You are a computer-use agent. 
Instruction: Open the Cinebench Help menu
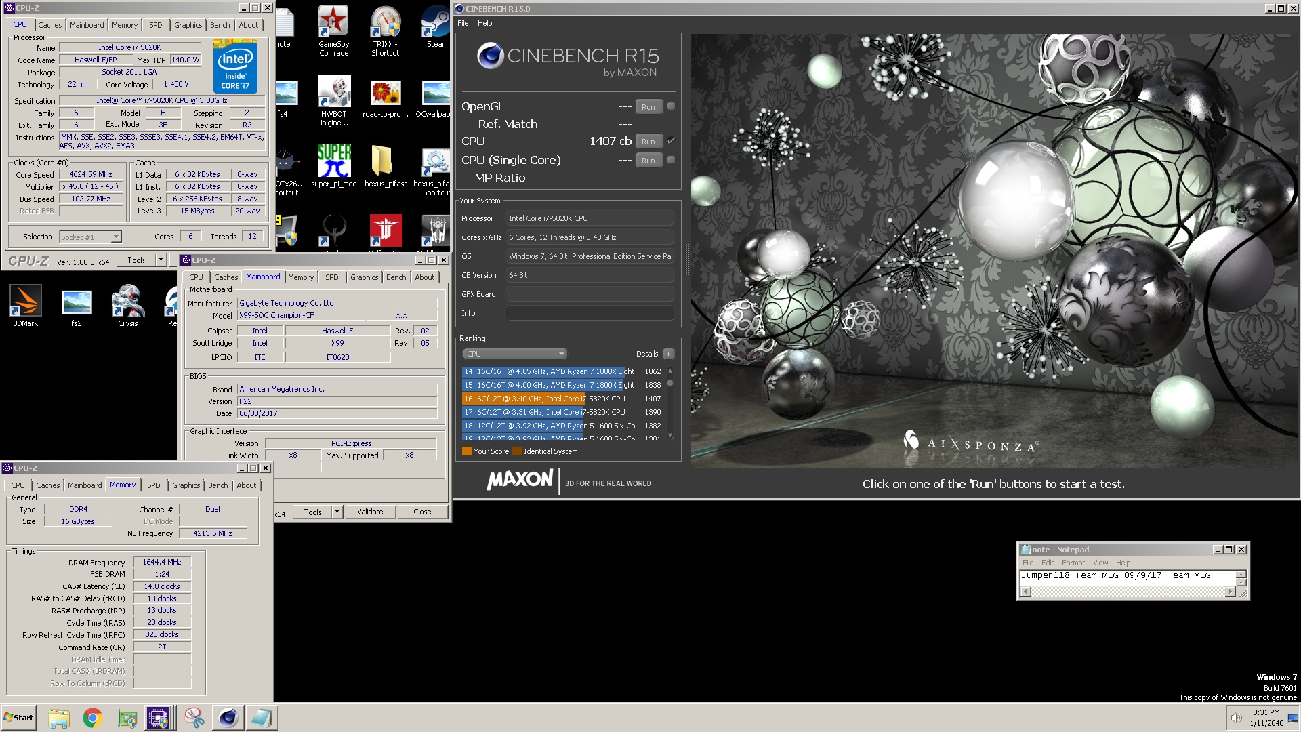(484, 23)
